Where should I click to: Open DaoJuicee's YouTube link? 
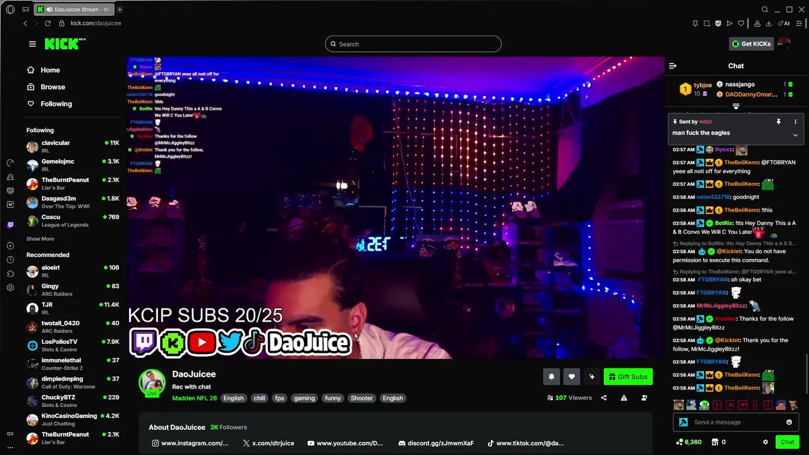point(345,443)
